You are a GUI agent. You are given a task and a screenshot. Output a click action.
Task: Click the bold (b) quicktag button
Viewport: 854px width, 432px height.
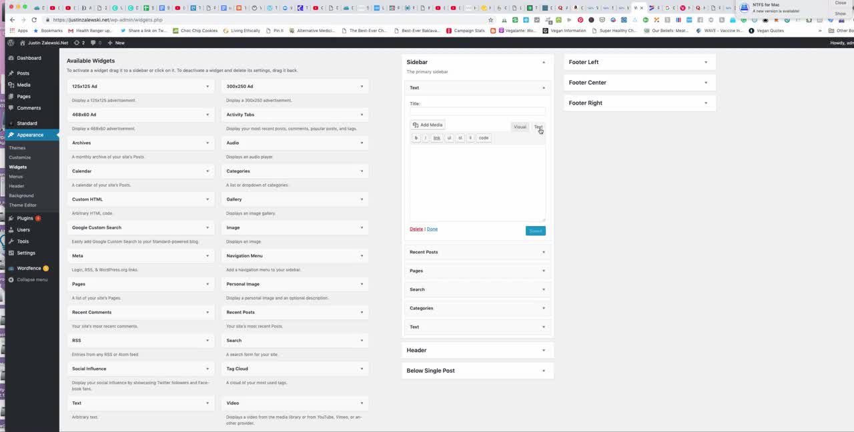[x=416, y=138]
